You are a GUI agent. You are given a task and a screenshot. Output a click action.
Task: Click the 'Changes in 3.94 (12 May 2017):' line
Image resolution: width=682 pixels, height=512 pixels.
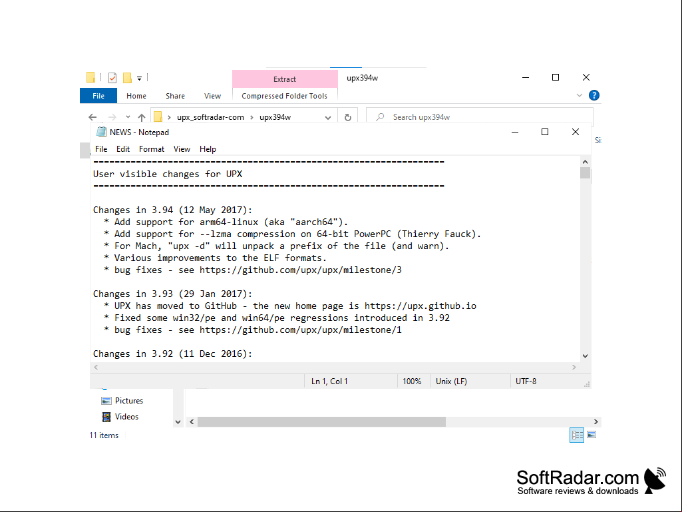coord(173,210)
